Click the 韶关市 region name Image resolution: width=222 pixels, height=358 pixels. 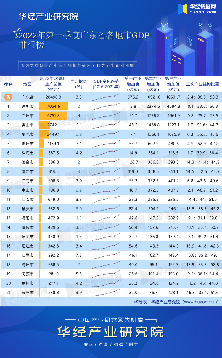tap(28, 237)
